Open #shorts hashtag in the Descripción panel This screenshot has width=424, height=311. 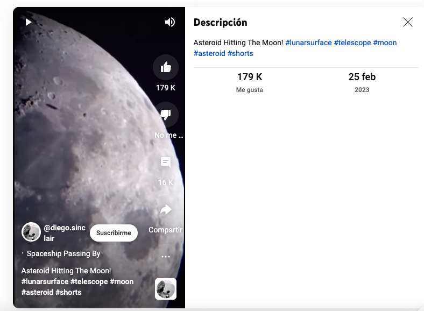(240, 53)
